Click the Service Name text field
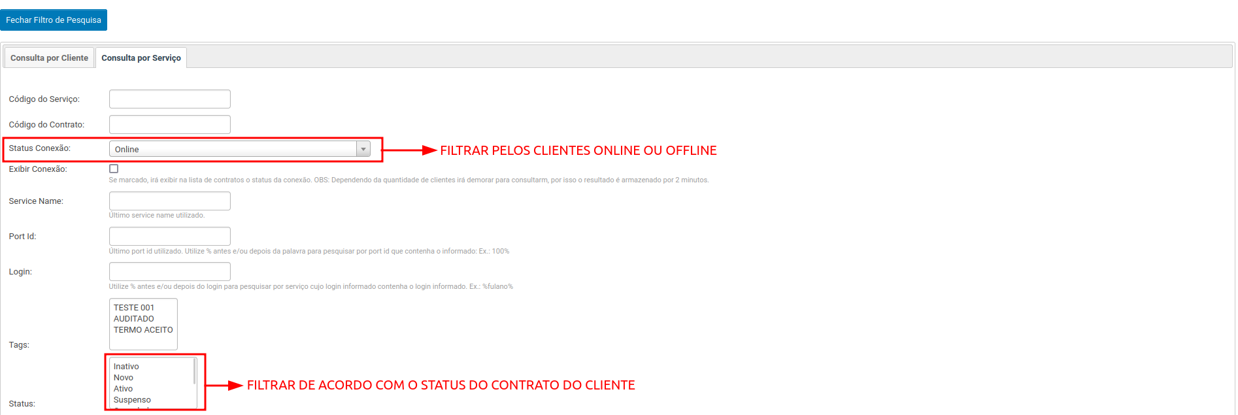1238x415 pixels. point(169,201)
